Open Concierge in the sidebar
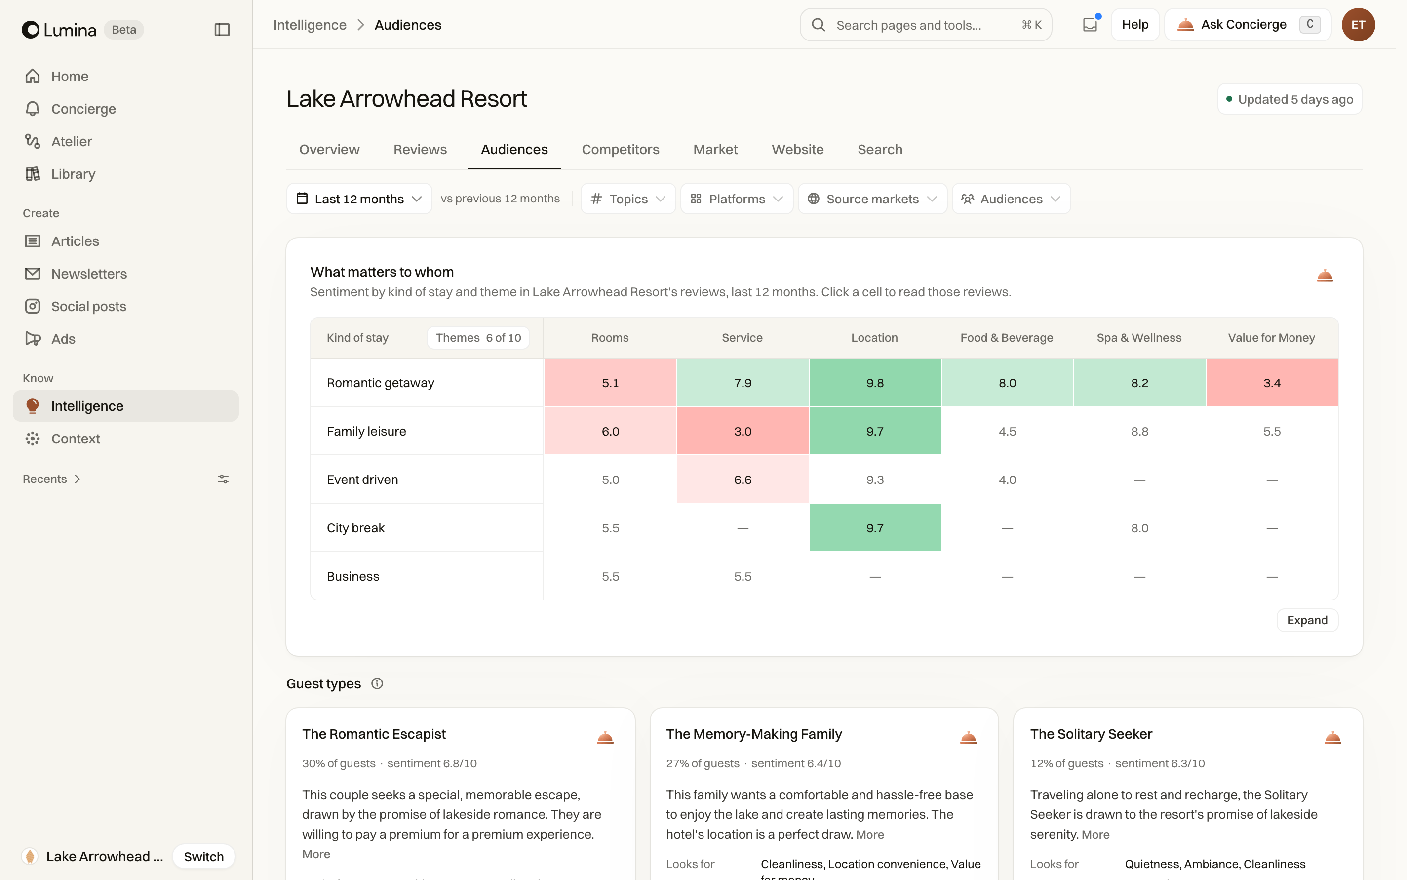 pyautogui.click(x=126, y=109)
